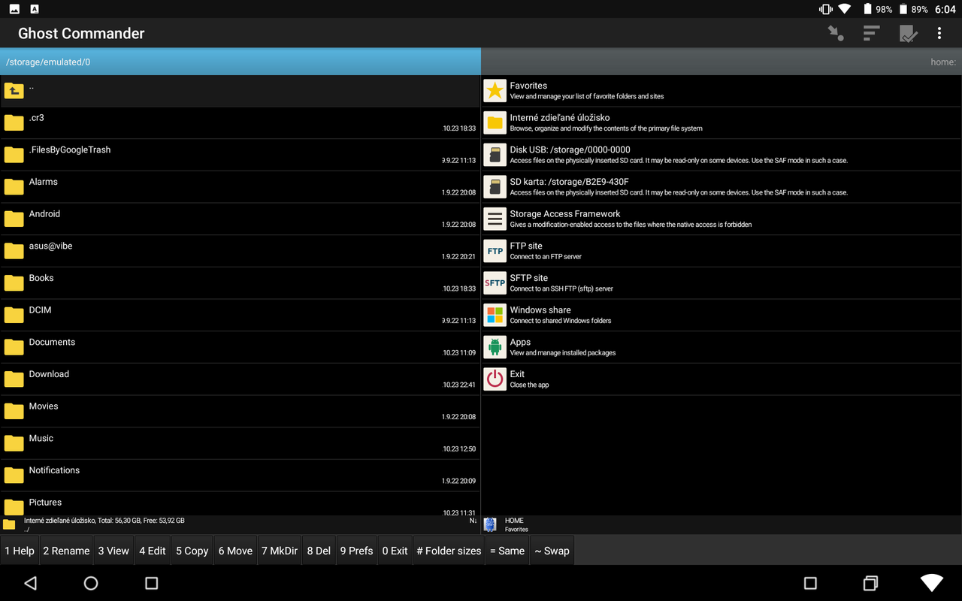The height and width of the screenshot is (601, 962).
Task: Swap panels with ~ Swap button
Action: click(552, 551)
